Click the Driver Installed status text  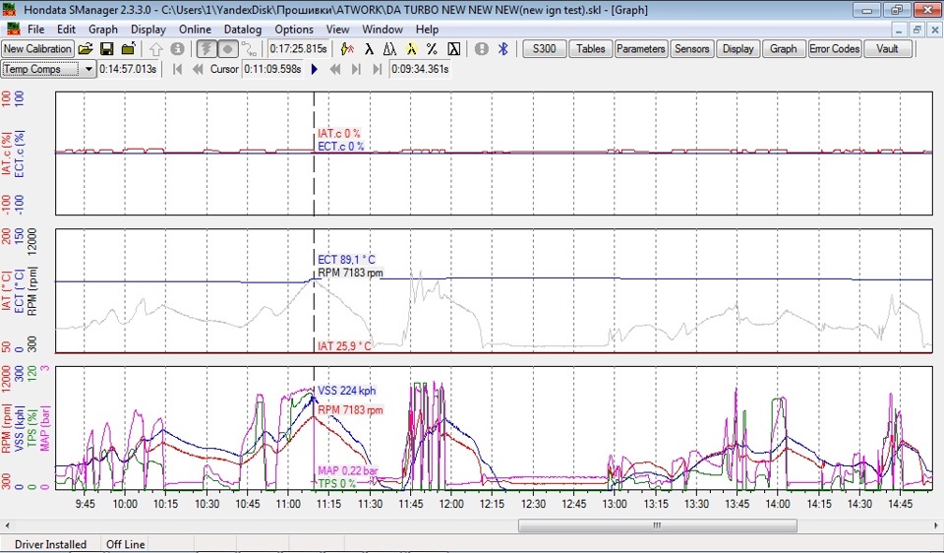click(50, 544)
